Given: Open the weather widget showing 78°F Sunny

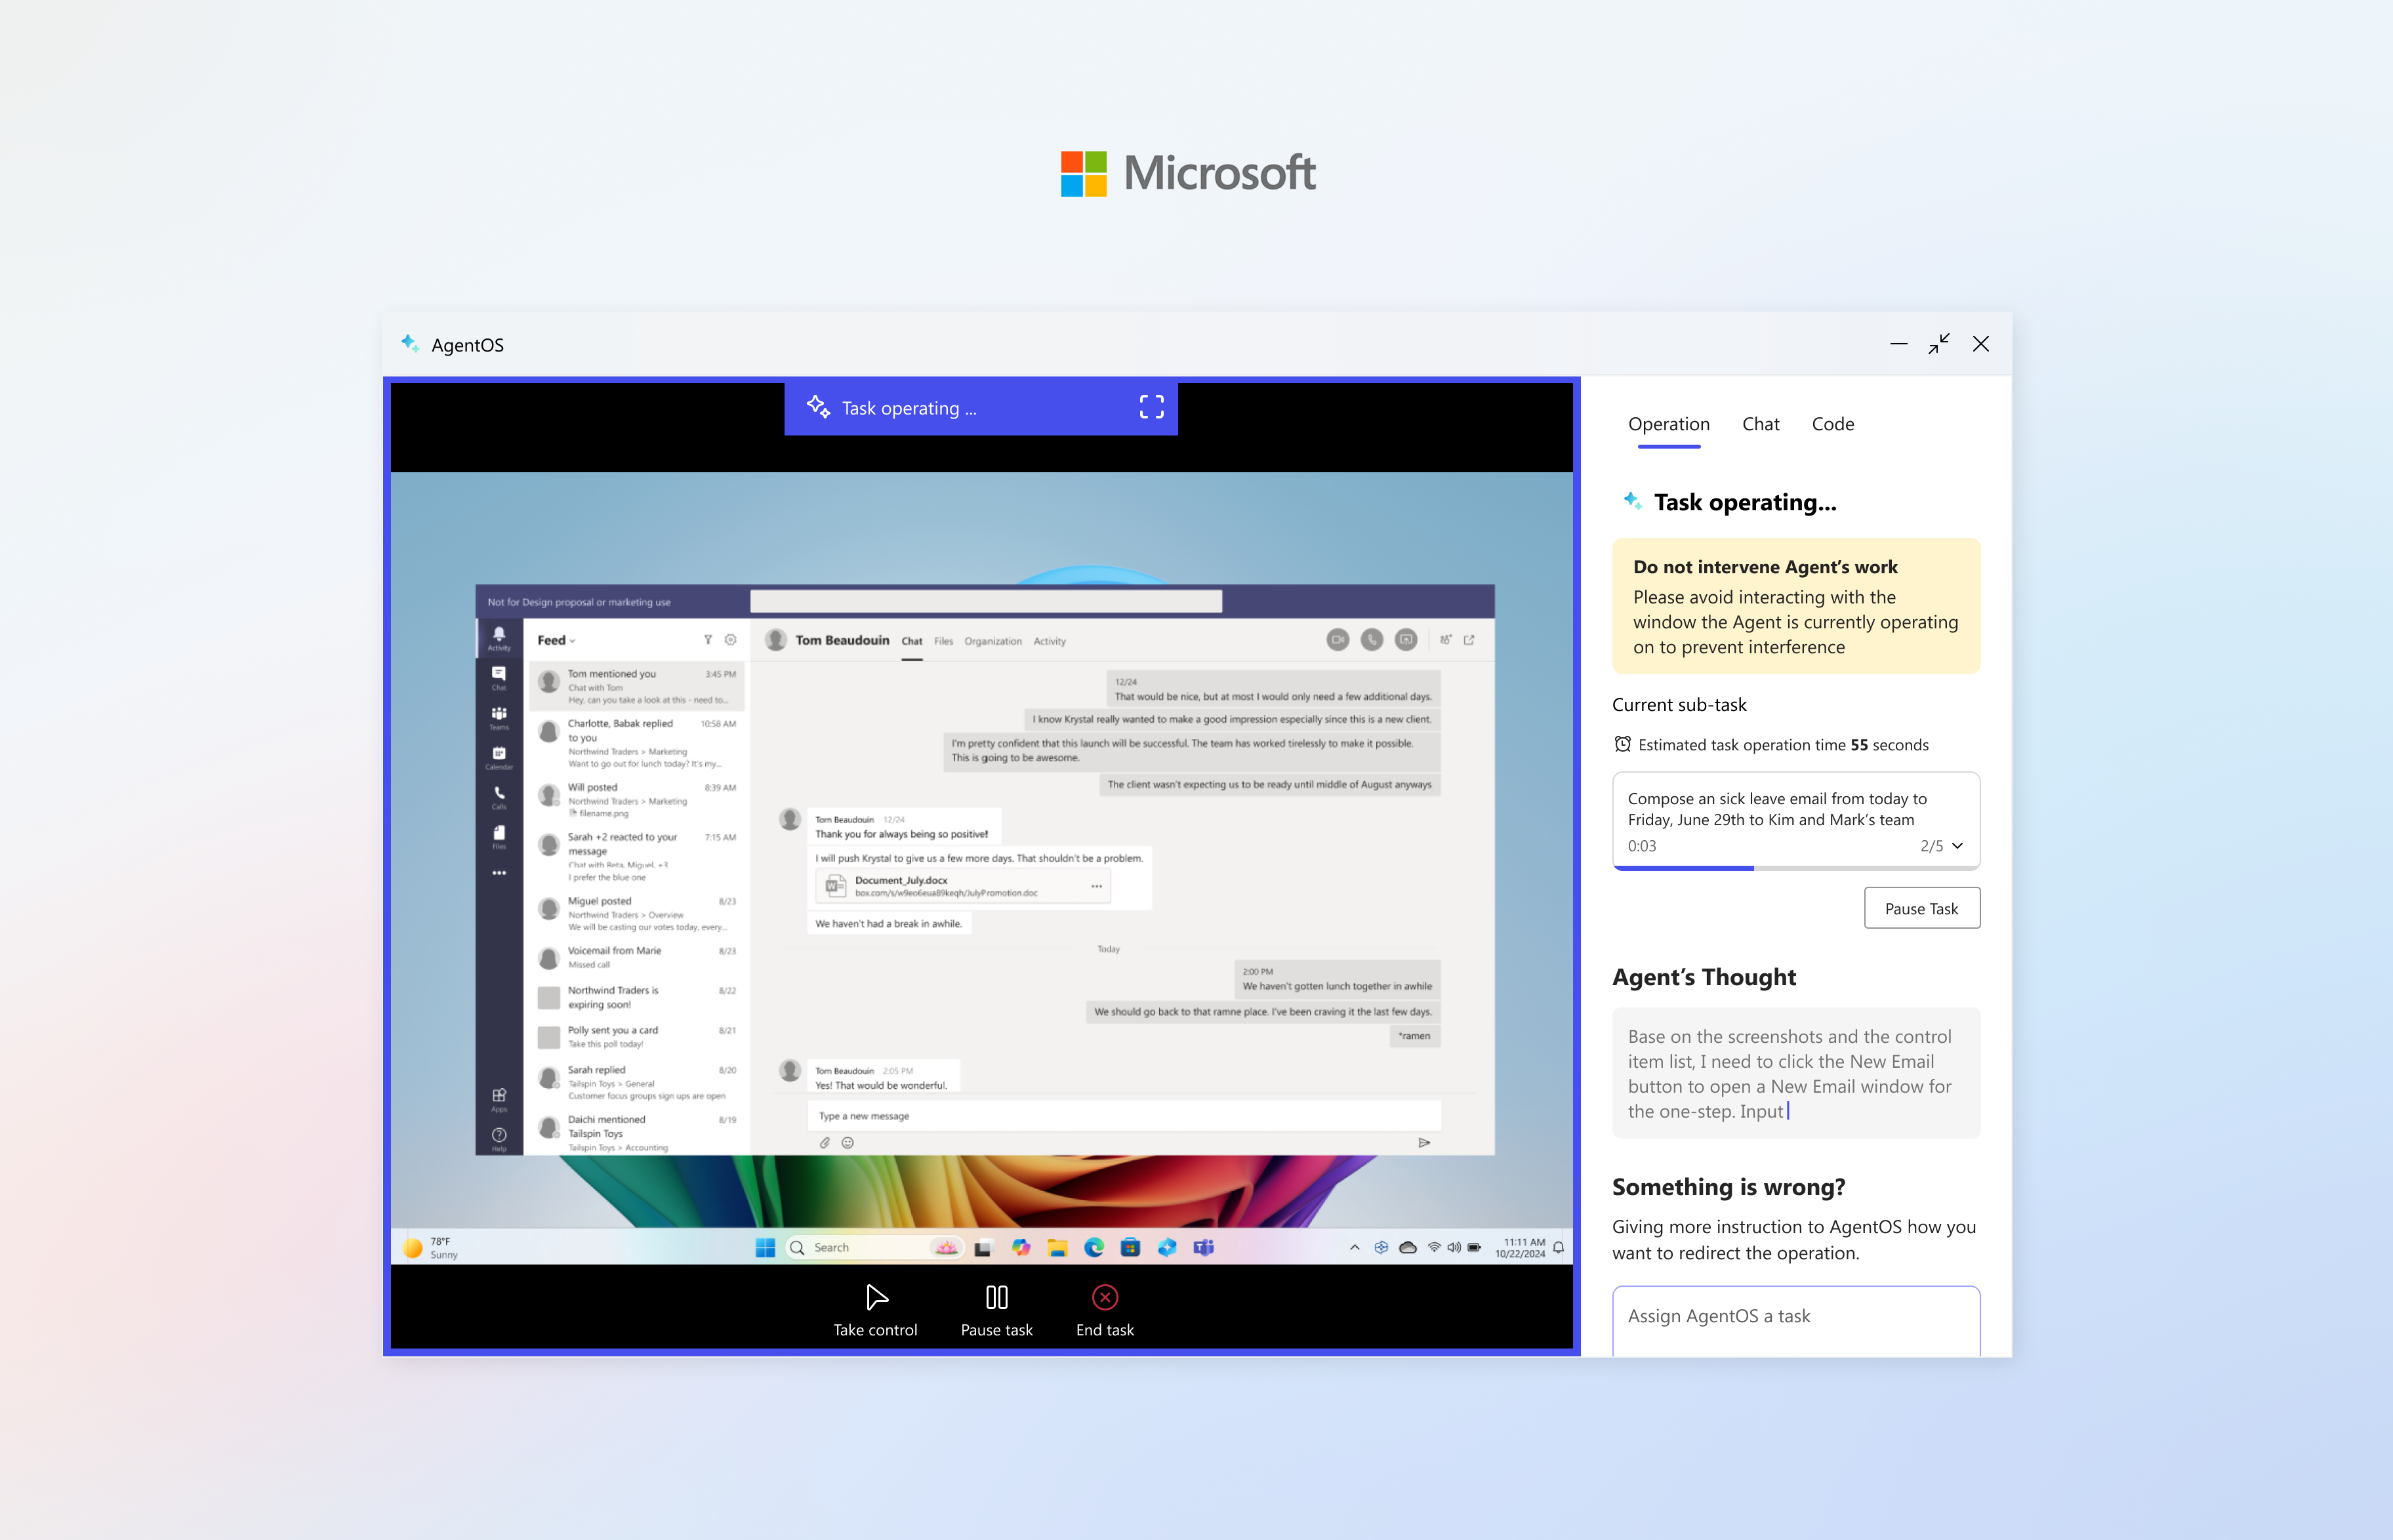Looking at the screenshot, I should pyautogui.click(x=431, y=1247).
